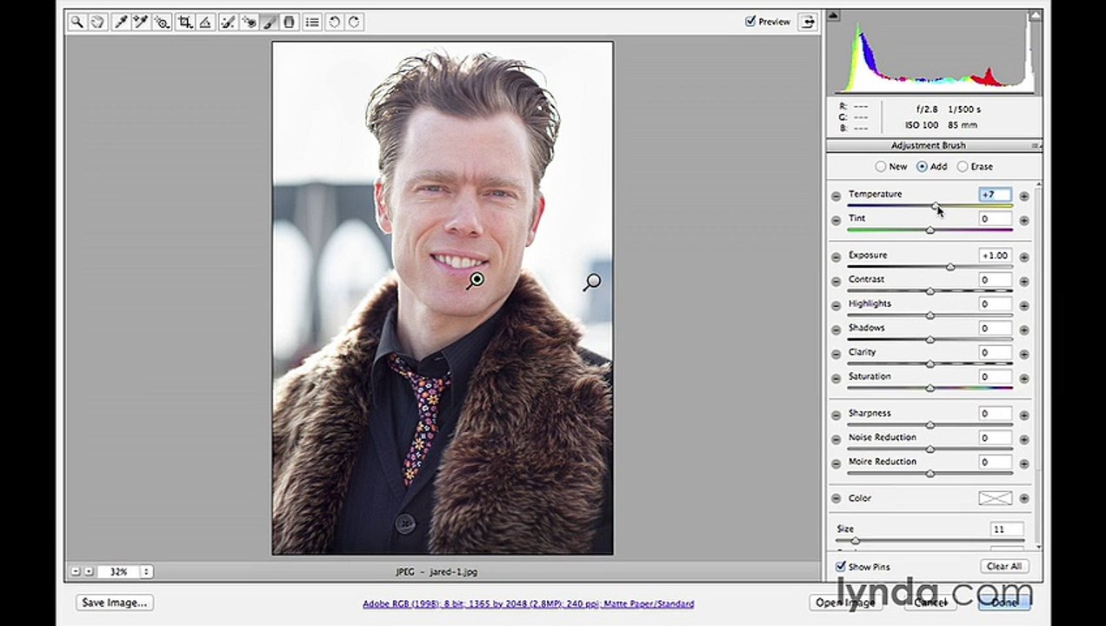This screenshot has height=626, width=1106.
Task: Toggle the Preview checkbox
Action: tap(750, 22)
